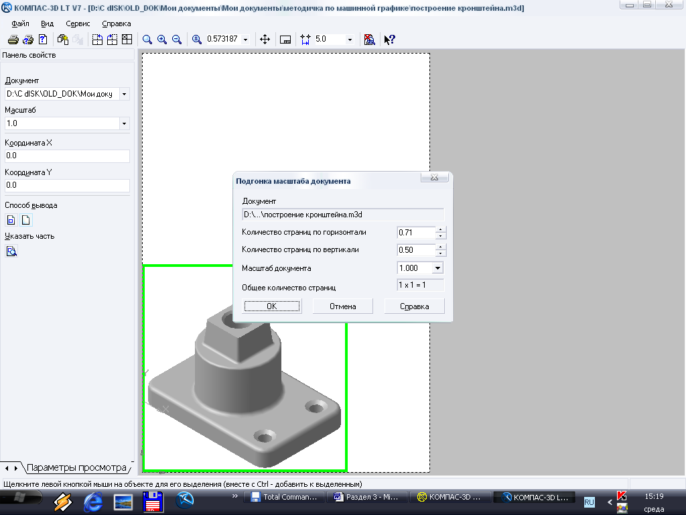Click the RU language indicator
The image size is (686, 515).
[x=590, y=502]
